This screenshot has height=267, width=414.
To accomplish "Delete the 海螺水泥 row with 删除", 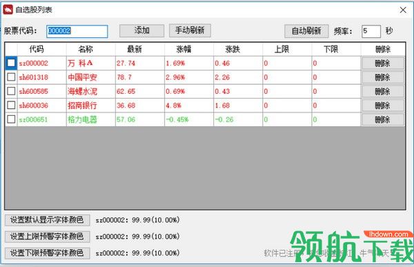I will [x=383, y=92].
